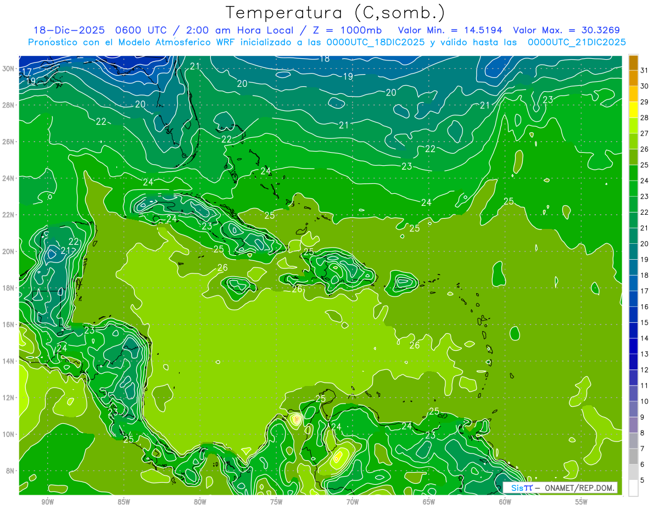Click the "26N" latitude axis label
659x509 pixels.
8,142
